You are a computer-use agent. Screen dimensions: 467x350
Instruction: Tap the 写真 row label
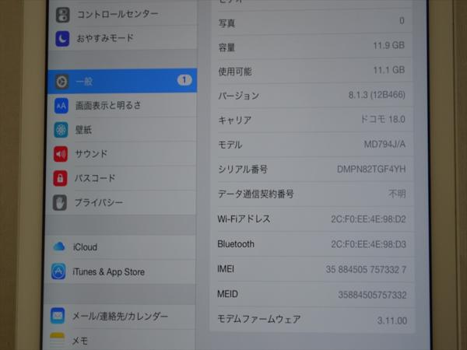click(227, 23)
